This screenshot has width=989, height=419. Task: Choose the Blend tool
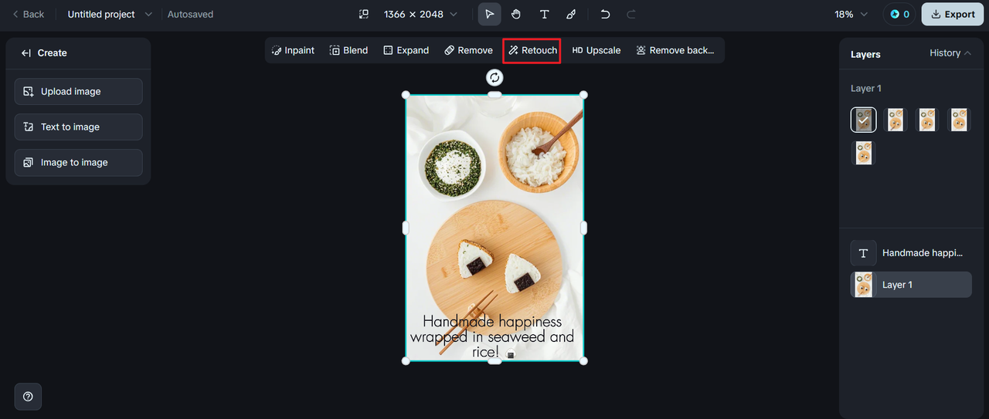tap(348, 50)
